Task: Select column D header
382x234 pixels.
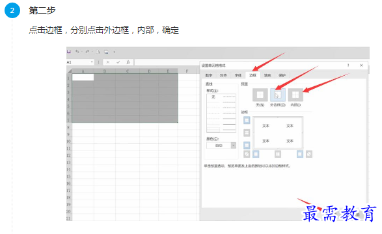Action: (x=149, y=71)
